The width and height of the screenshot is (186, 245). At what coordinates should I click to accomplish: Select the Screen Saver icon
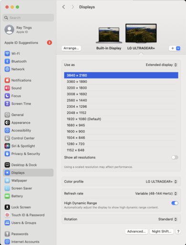7,188
